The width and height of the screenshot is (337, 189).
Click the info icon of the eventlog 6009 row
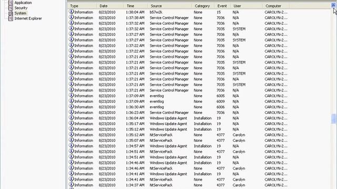[71, 101]
